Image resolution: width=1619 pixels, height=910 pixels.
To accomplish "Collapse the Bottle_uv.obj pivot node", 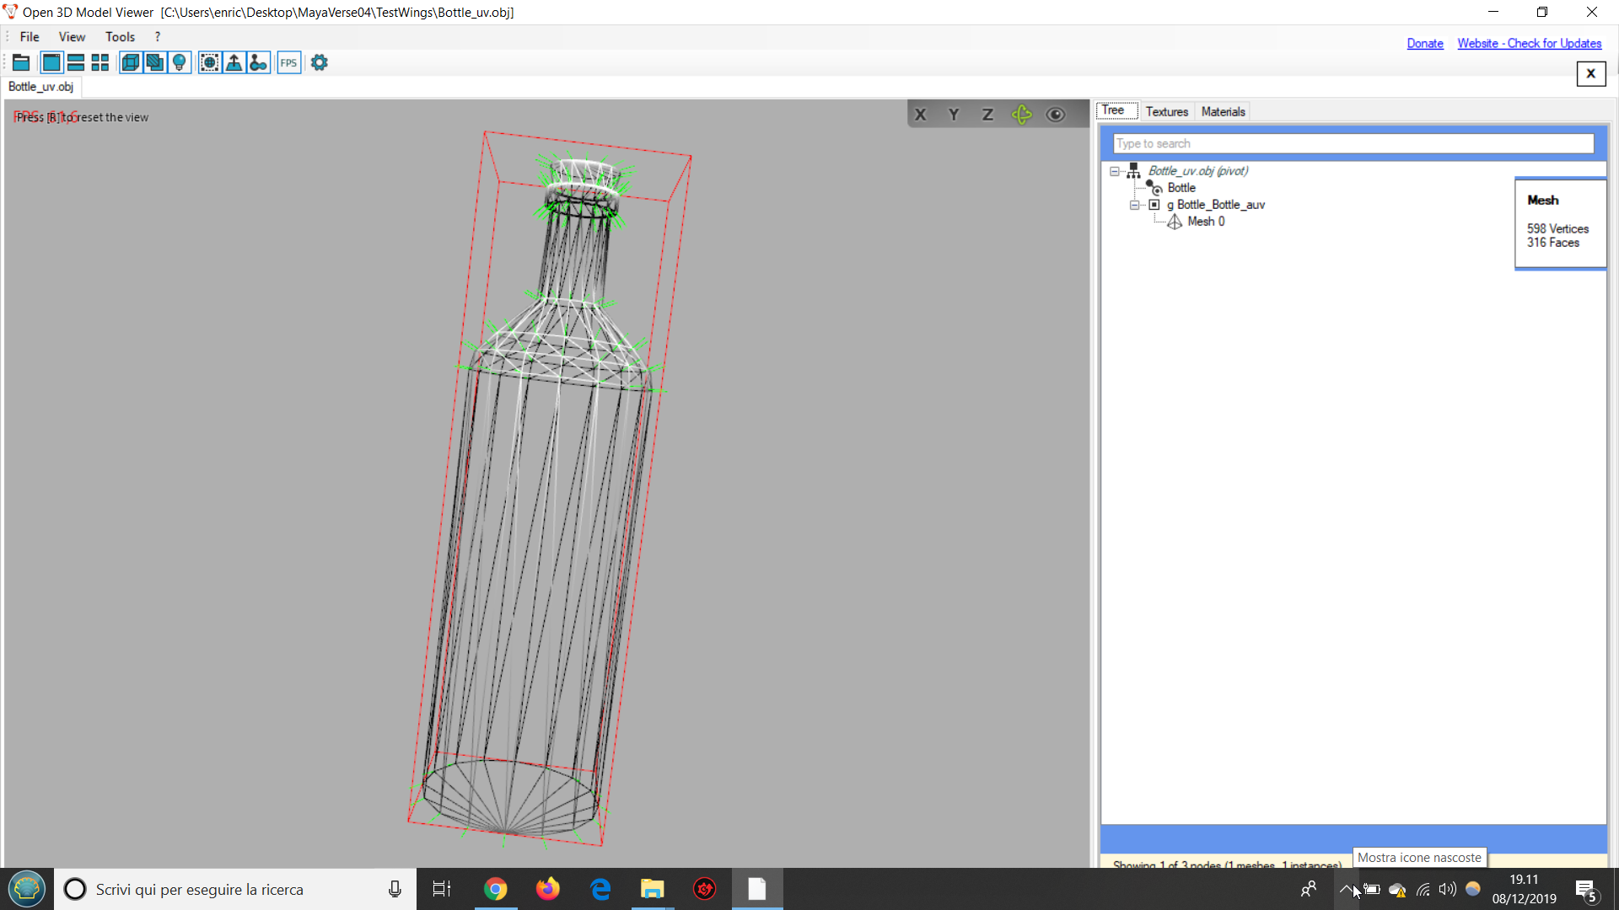I will (1115, 171).
